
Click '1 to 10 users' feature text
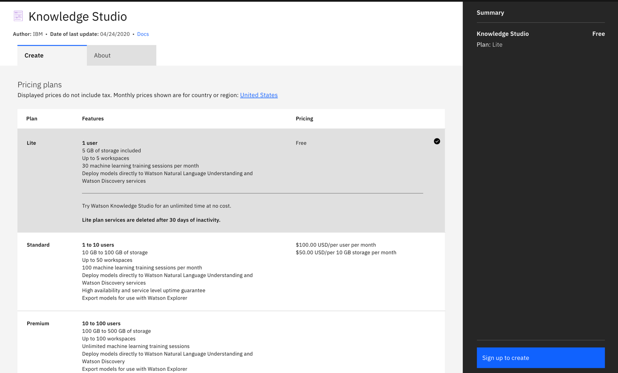tap(98, 245)
